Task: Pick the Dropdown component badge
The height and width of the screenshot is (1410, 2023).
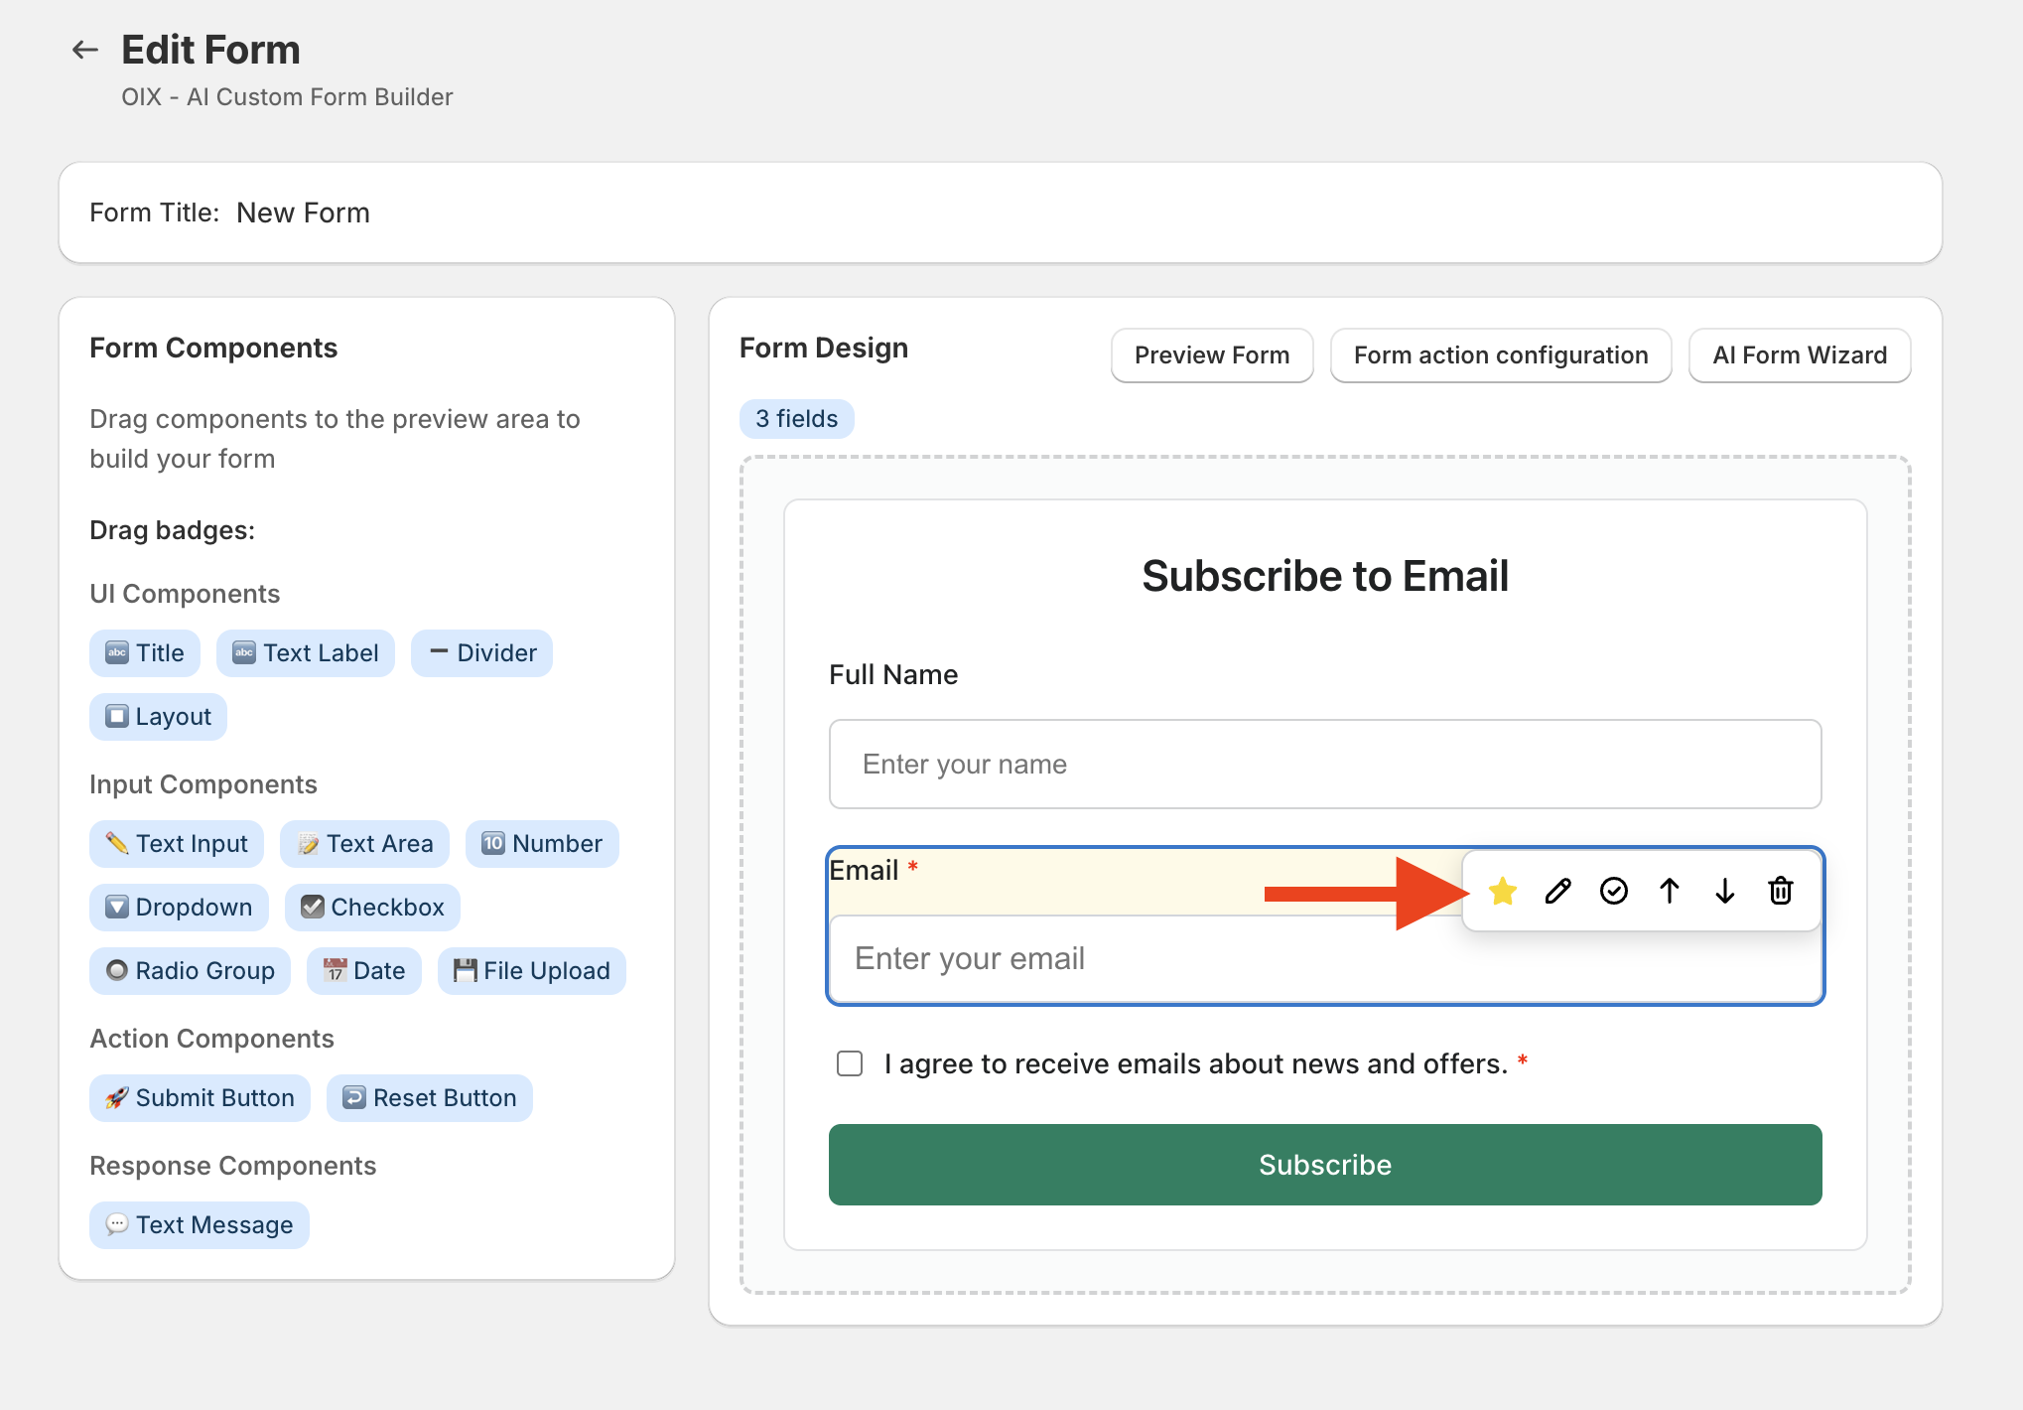Action: coord(179,907)
